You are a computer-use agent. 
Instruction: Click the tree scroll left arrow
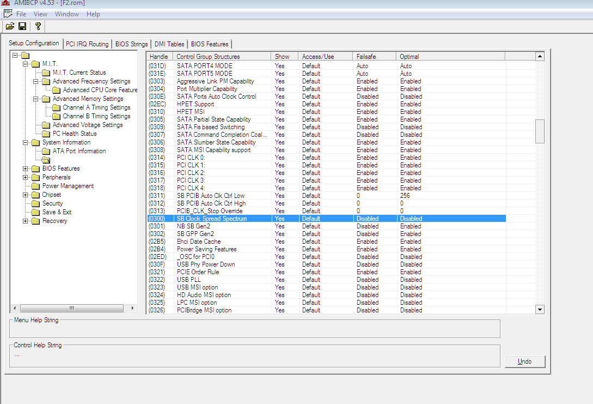[x=14, y=308]
